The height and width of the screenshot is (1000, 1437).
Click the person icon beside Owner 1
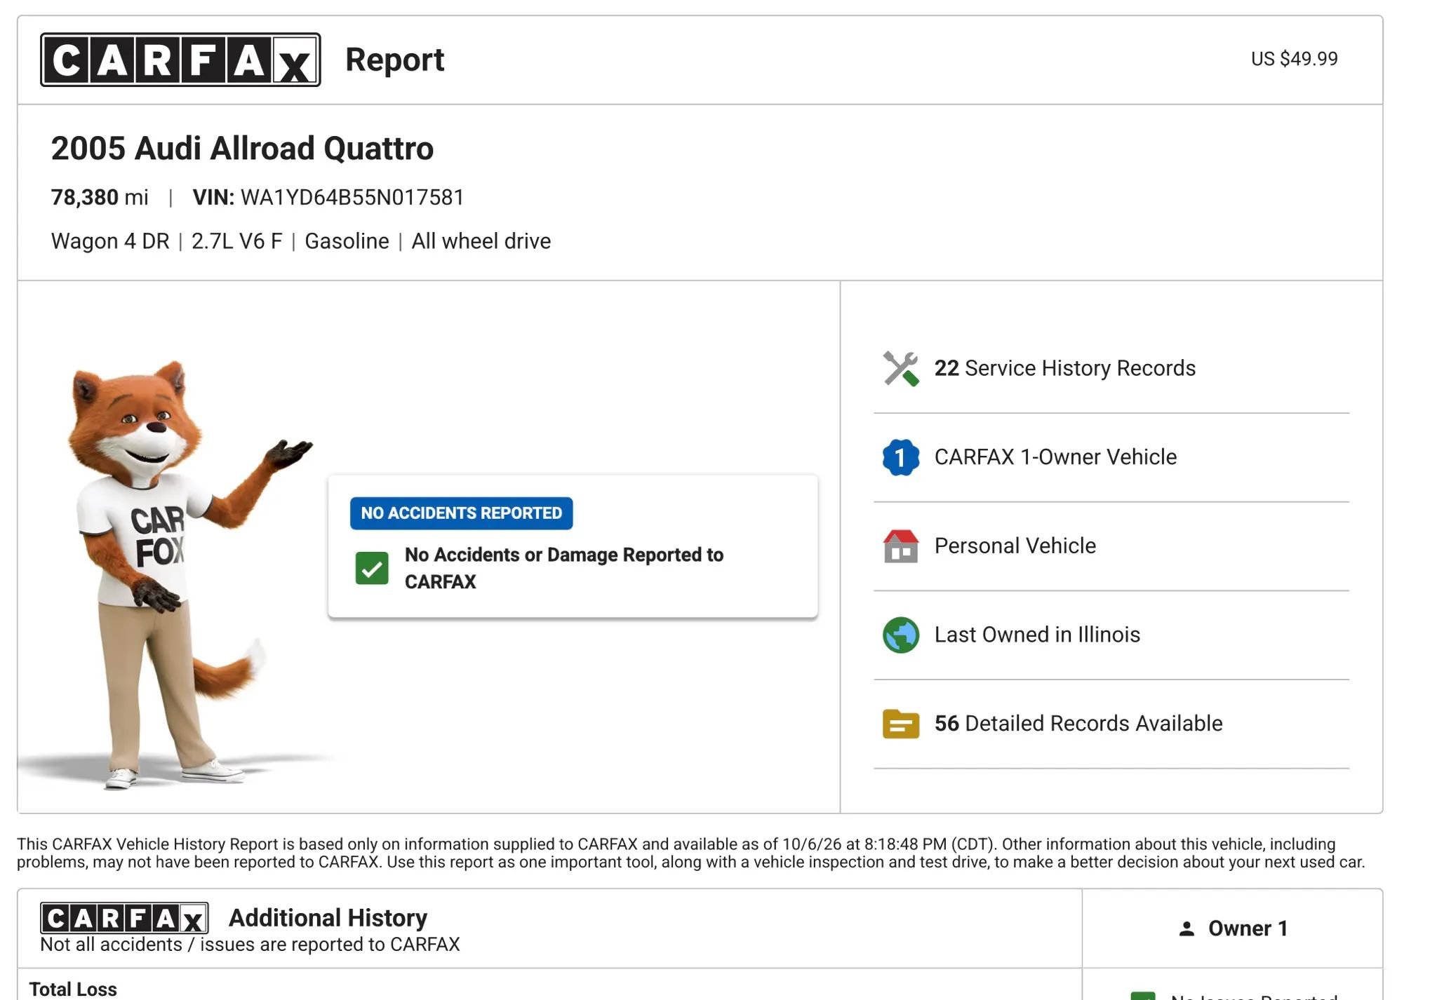pyautogui.click(x=1187, y=928)
